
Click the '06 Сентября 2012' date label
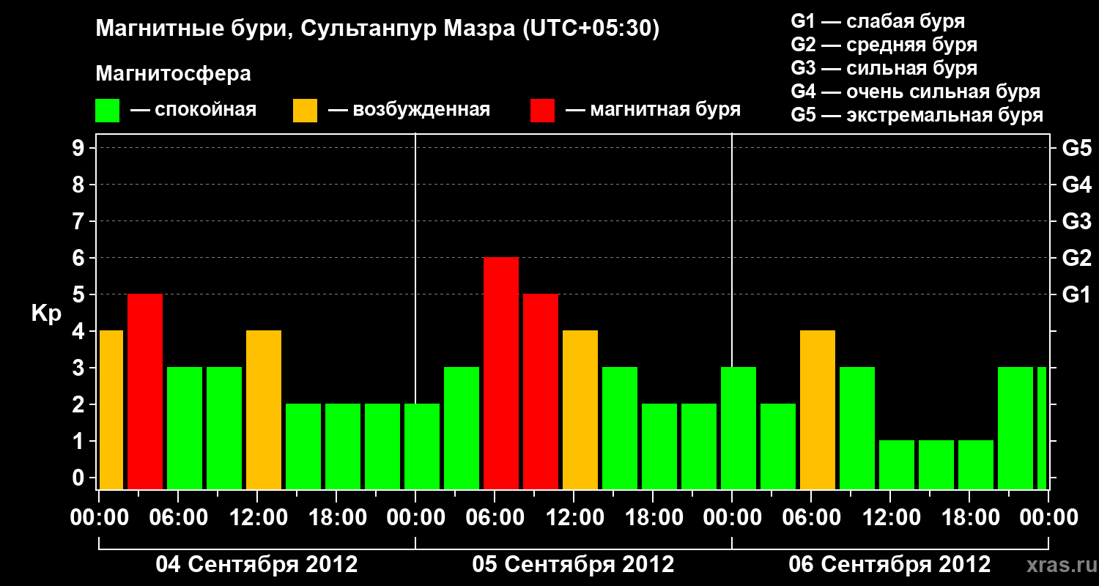pos(890,565)
